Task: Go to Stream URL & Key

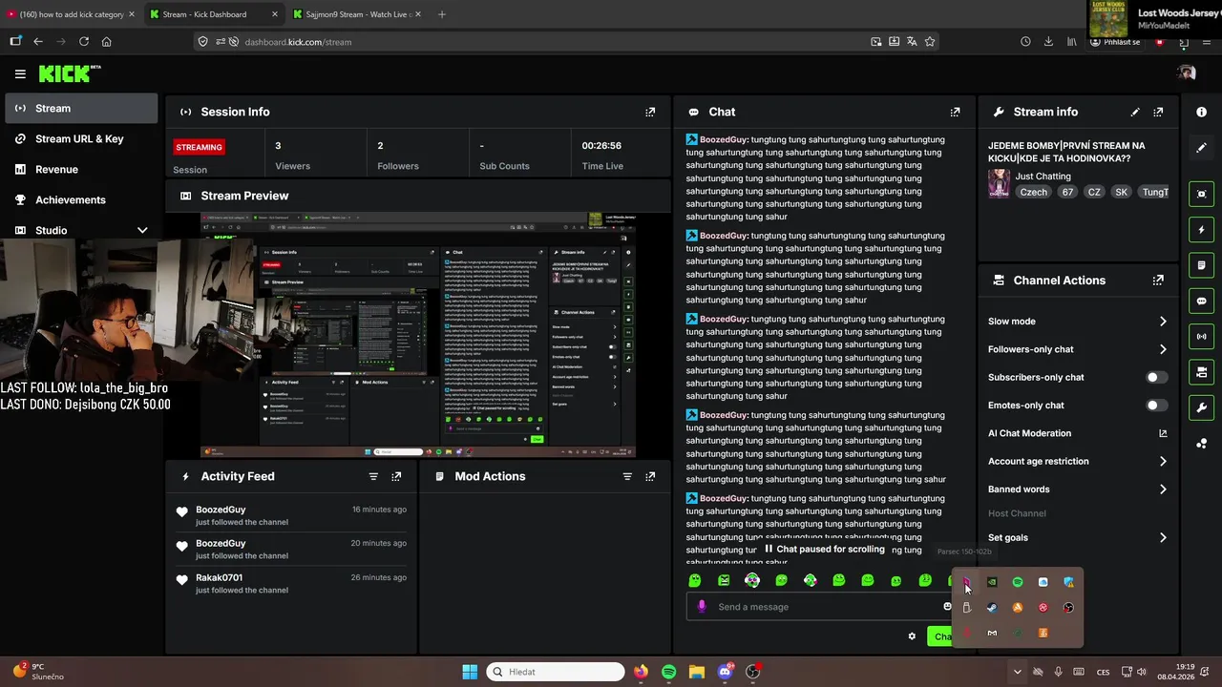Action: click(81, 139)
